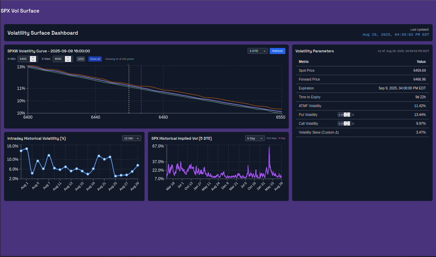This screenshot has width=436, height=257.
Task: Select the Call Volatility delta input
Action: tap(341, 123)
